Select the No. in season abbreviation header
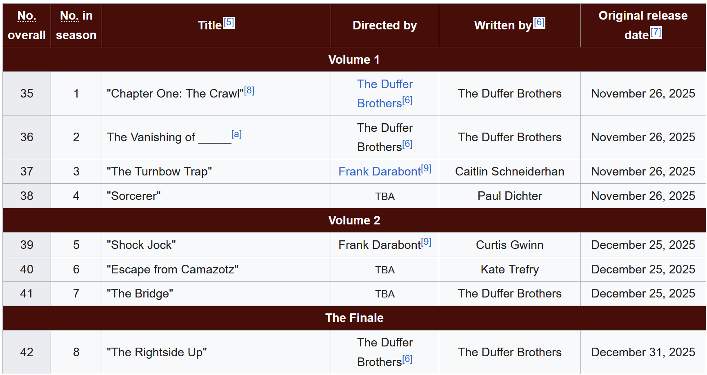 [x=69, y=16]
